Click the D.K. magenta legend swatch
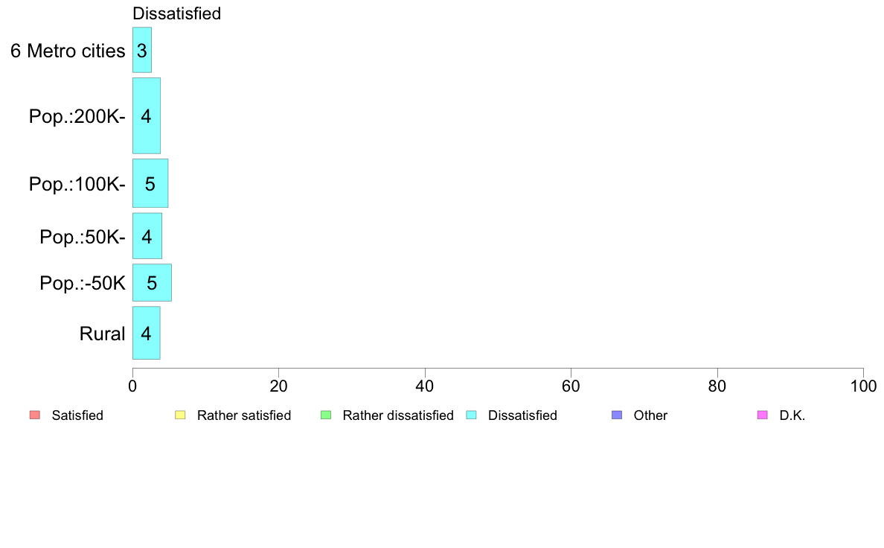This screenshot has height=548, width=884. point(763,415)
